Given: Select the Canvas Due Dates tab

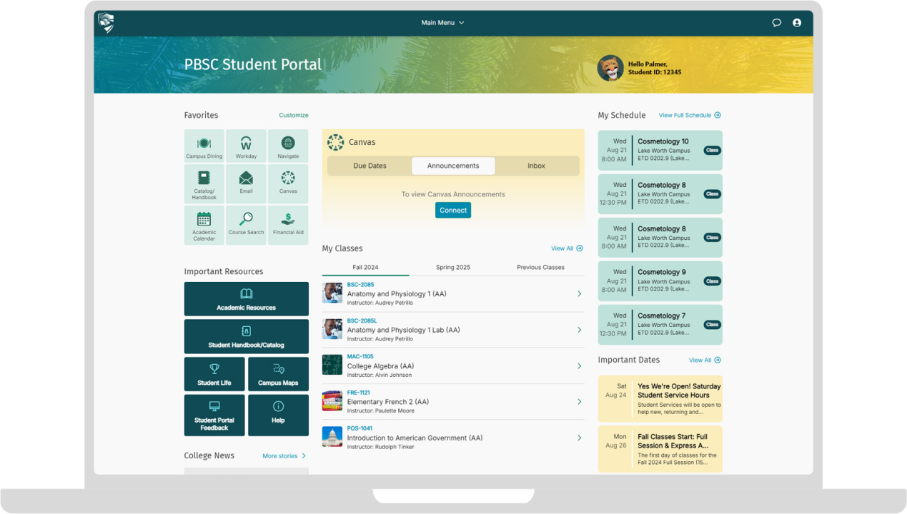Looking at the screenshot, I should tap(370, 166).
